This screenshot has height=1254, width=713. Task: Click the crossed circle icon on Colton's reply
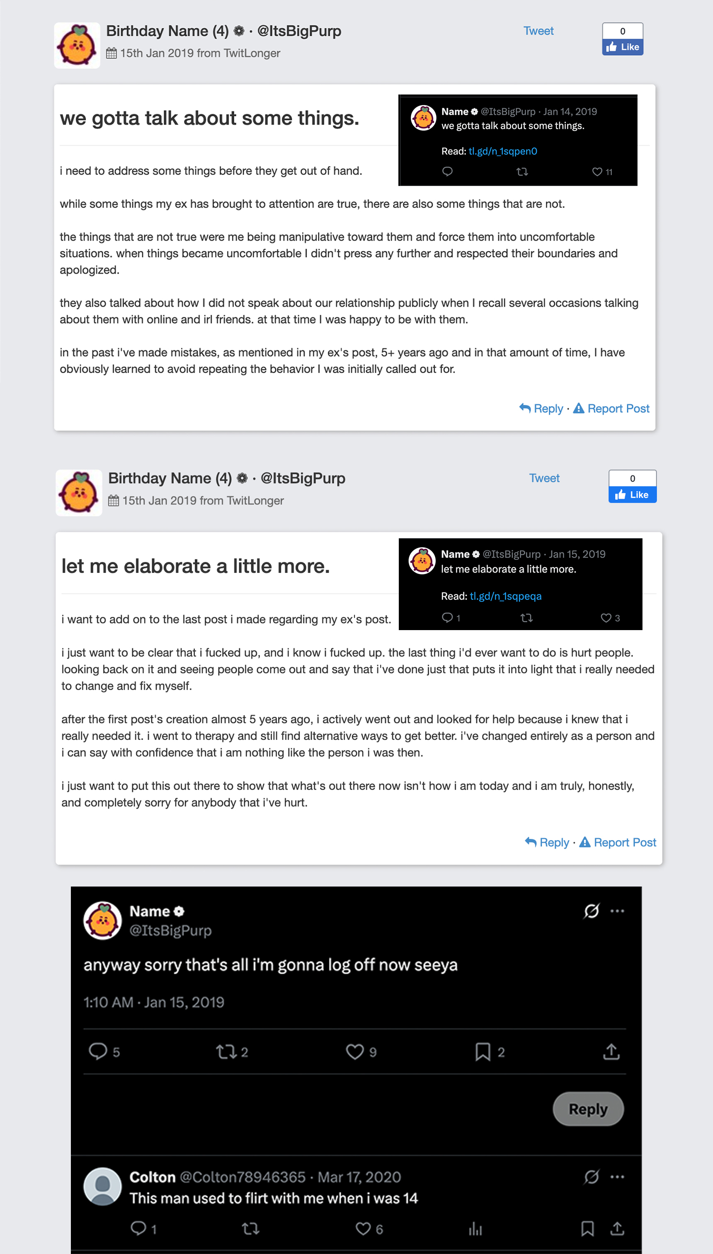point(592,1177)
